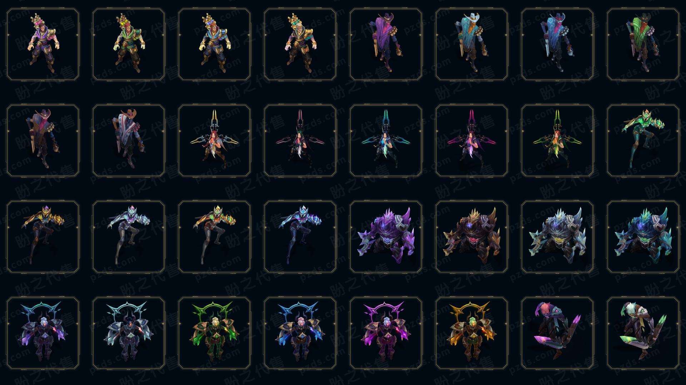
Task: Choose the silver-white leaping warrior tile
Action: click(129, 237)
